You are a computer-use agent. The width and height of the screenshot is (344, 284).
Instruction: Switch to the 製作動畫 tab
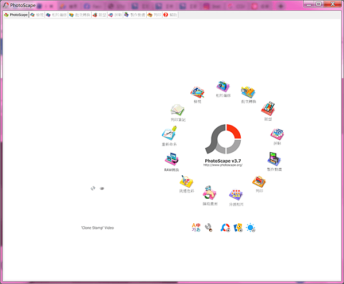pyautogui.click(x=135, y=15)
